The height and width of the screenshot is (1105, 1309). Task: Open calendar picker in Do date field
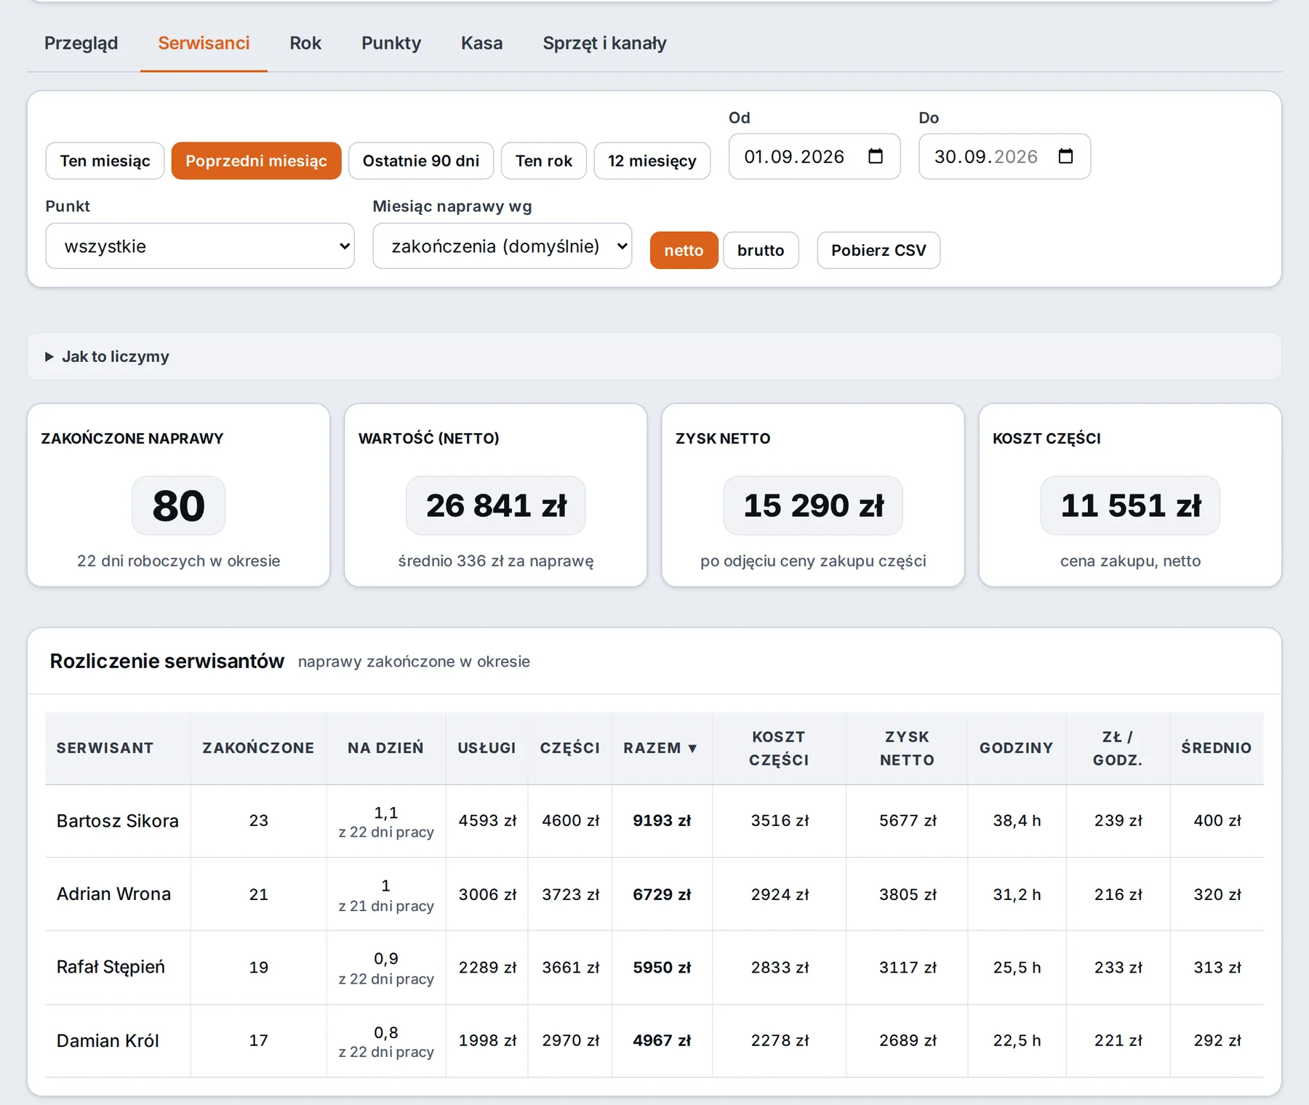pyautogui.click(x=1065, y=156)
